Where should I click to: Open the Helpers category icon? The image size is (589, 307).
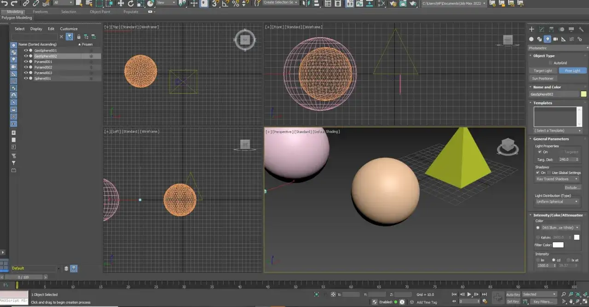[x=564, y=39]
